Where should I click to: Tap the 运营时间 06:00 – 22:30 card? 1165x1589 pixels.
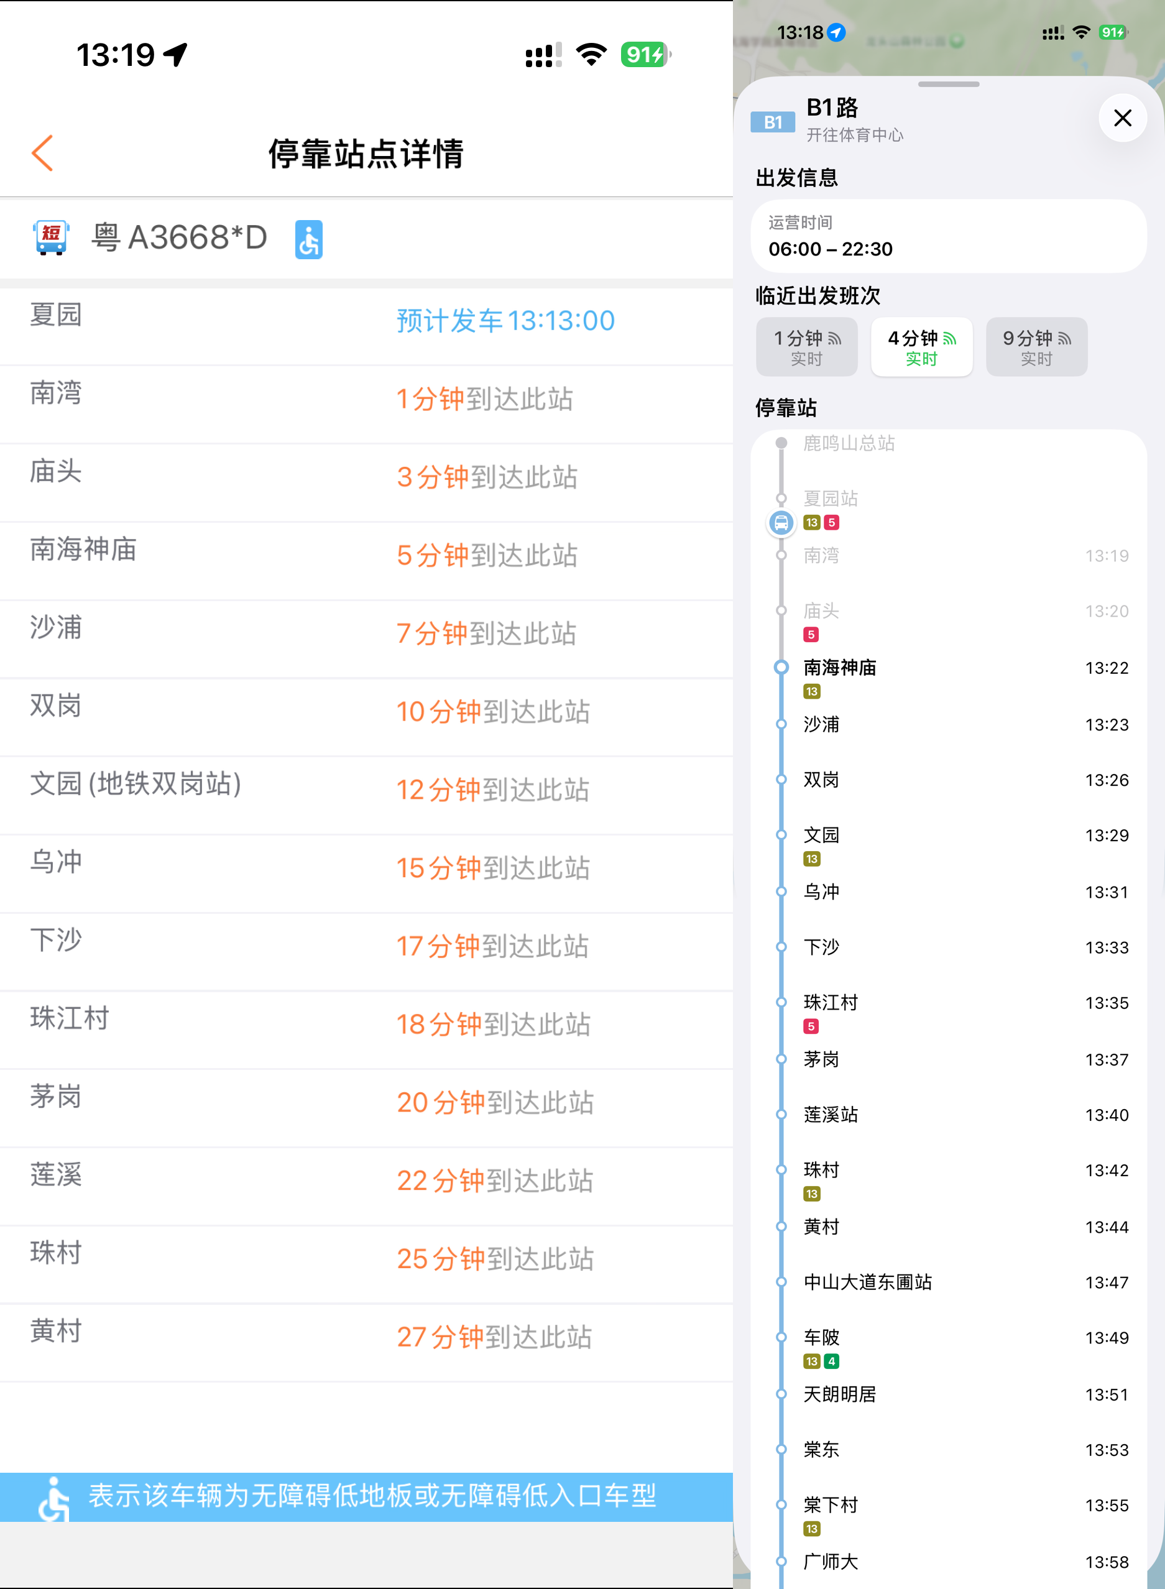pyautogui.click(x=948, y=236)
